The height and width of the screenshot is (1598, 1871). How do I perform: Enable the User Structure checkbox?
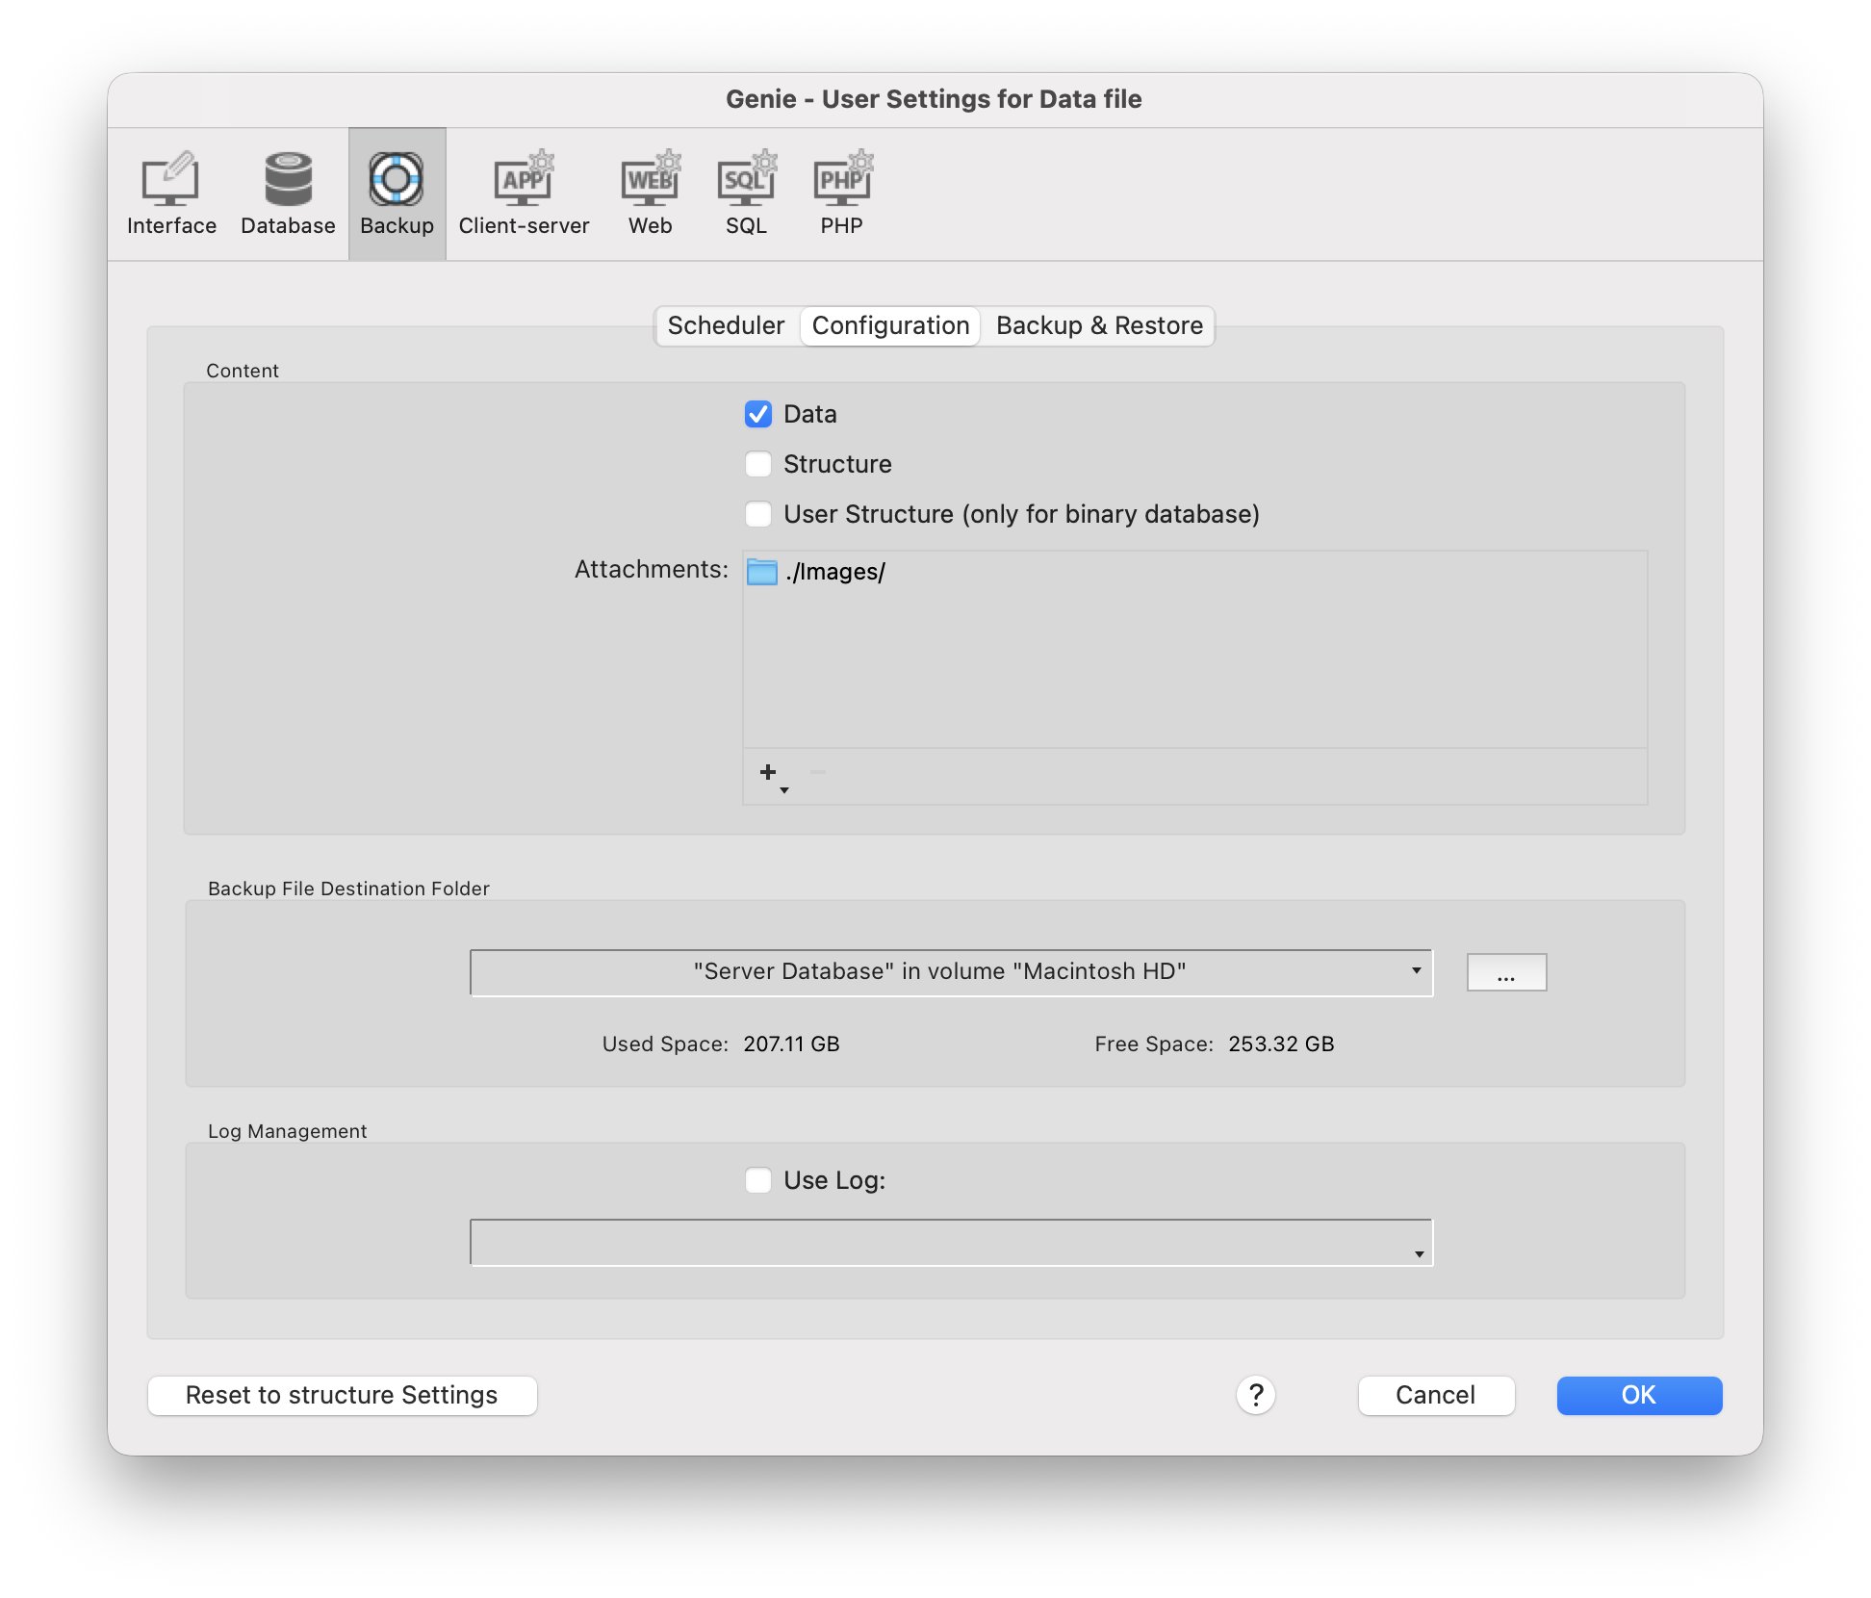[758, 514]
